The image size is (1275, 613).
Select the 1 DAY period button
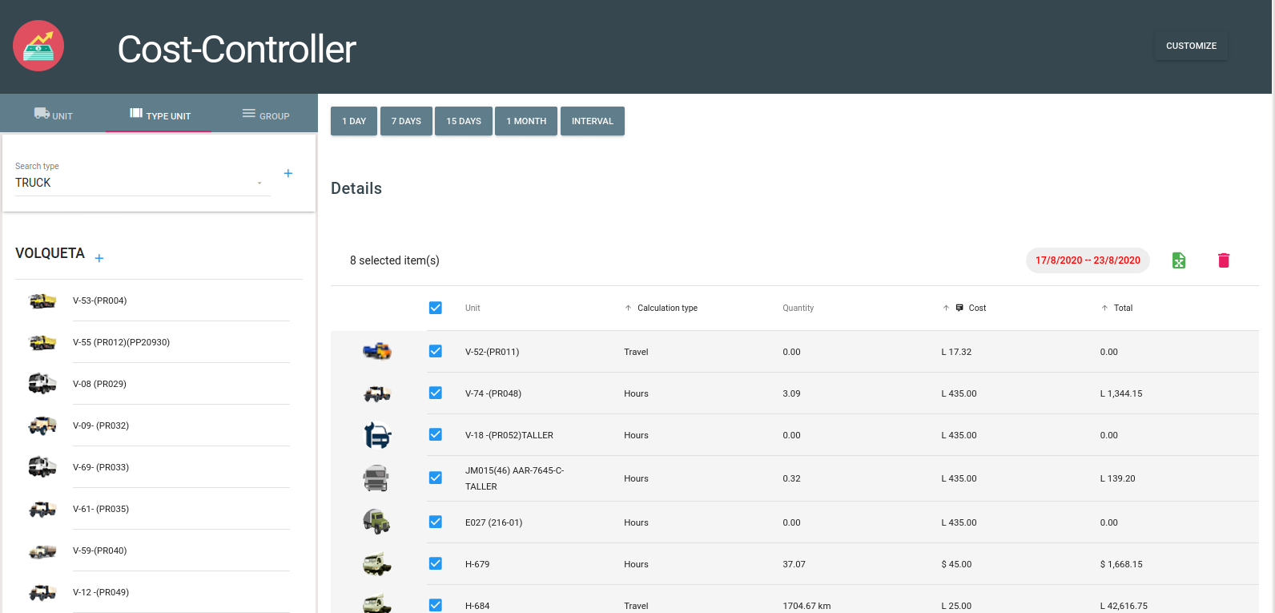(x=354, y=121)
